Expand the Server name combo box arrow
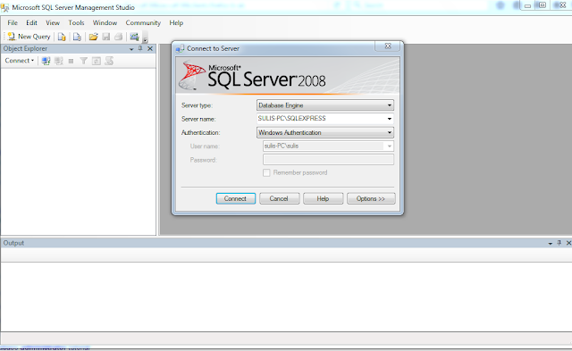The width and height of the screenshot is (572, 351). click(390, 119)
